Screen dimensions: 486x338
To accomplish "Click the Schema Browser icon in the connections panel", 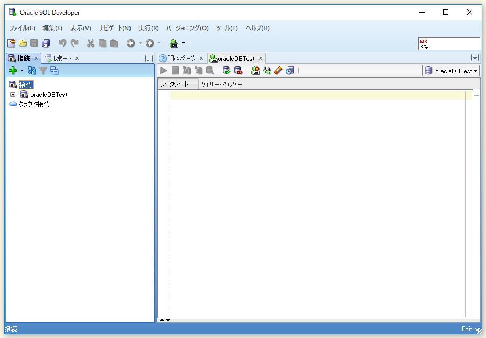I will coord(54,71).
